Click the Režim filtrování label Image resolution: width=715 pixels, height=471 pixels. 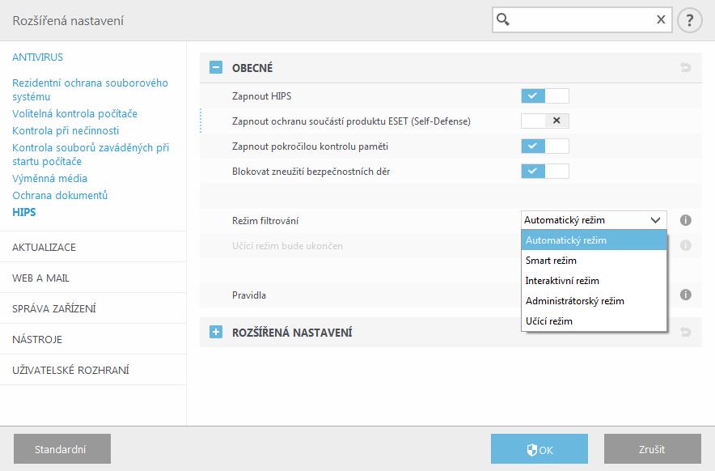(x=265, y=220)
